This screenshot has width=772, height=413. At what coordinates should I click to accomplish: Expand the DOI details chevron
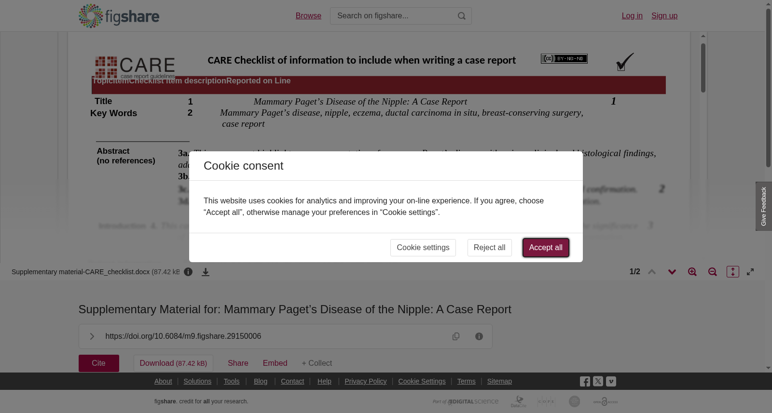(x=92, y=336)
